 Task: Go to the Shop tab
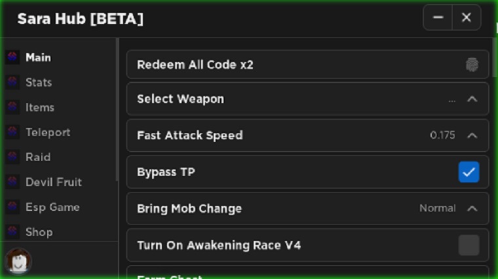point(39,232)
